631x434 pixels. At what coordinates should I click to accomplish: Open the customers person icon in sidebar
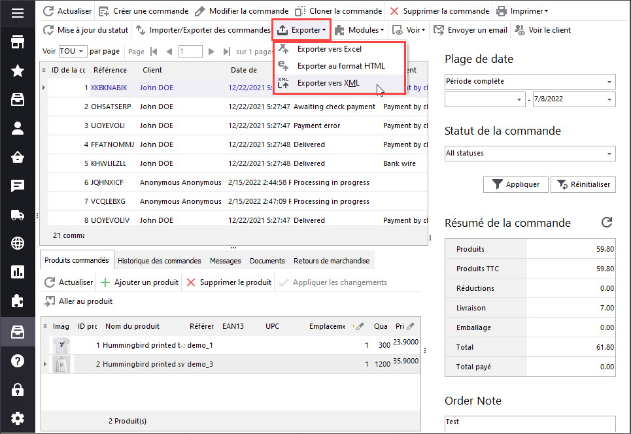click(18, 128)
